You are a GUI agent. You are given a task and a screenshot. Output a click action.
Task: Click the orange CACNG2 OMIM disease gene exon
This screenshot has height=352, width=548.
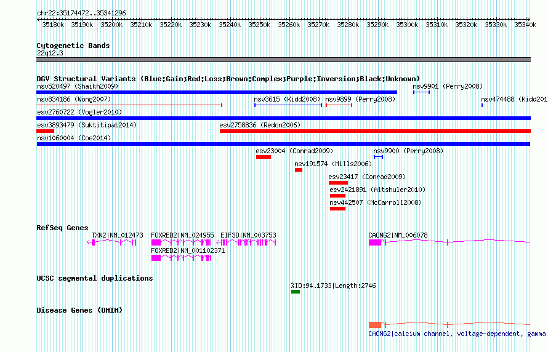pos(375,325)
